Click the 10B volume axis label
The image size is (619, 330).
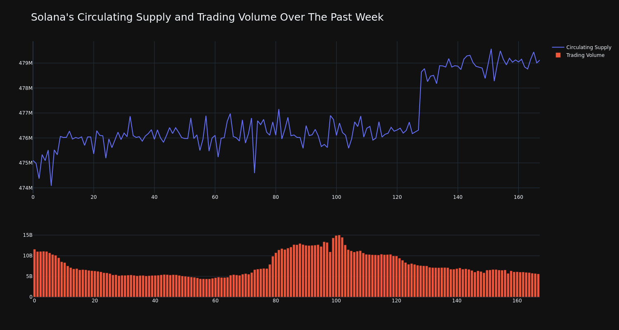[28, 256]
